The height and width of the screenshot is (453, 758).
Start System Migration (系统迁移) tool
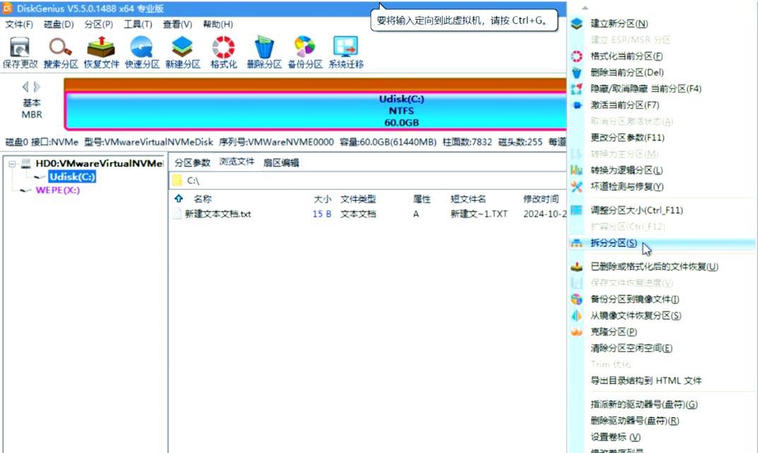(346, 53)
